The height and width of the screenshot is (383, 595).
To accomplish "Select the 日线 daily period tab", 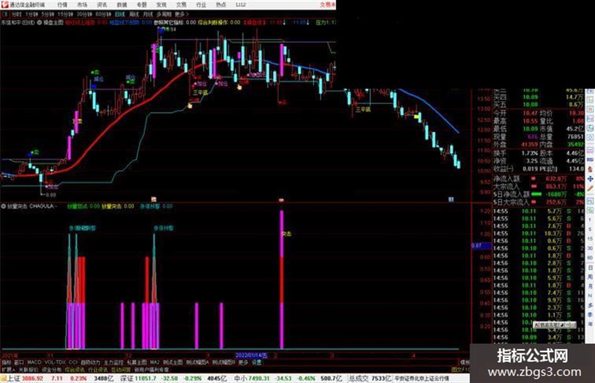I will [120, 14].
